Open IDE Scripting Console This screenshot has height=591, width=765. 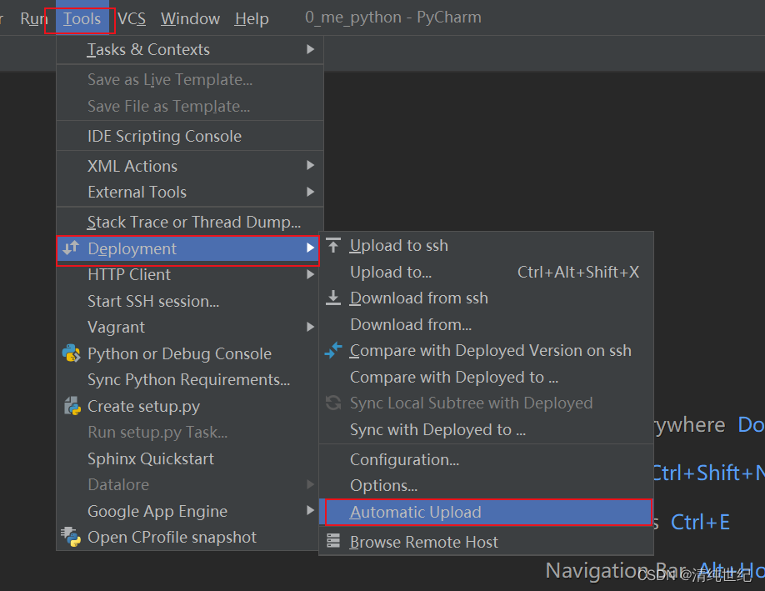tap(190, 136)
